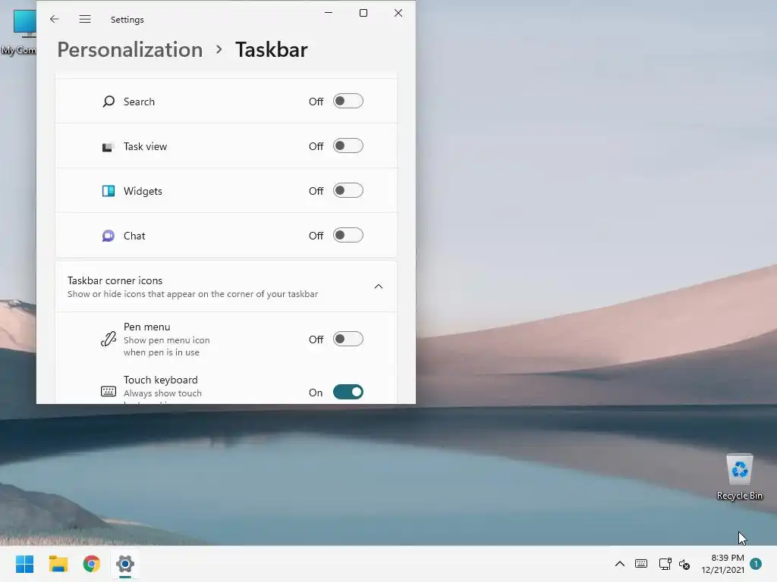Image resolution: width=777 pixels, height=582 pixels.
Task: Collapse the Taskbar corner icons section
Action: pyautogui.click(x=379, y=286)
